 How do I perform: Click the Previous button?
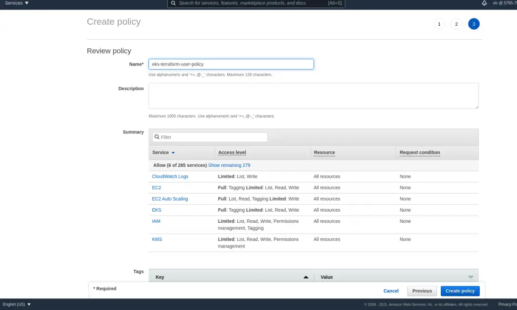tap(422, 291)
